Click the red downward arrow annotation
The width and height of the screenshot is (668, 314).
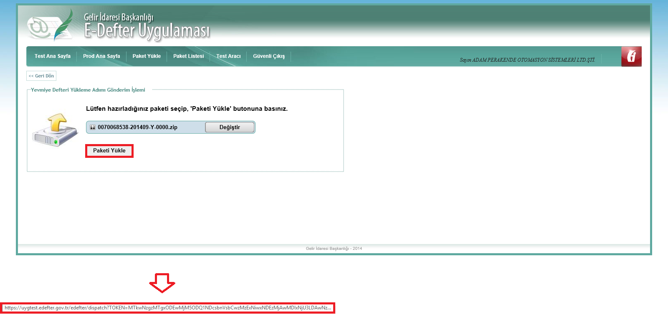[x=162, y=283]
